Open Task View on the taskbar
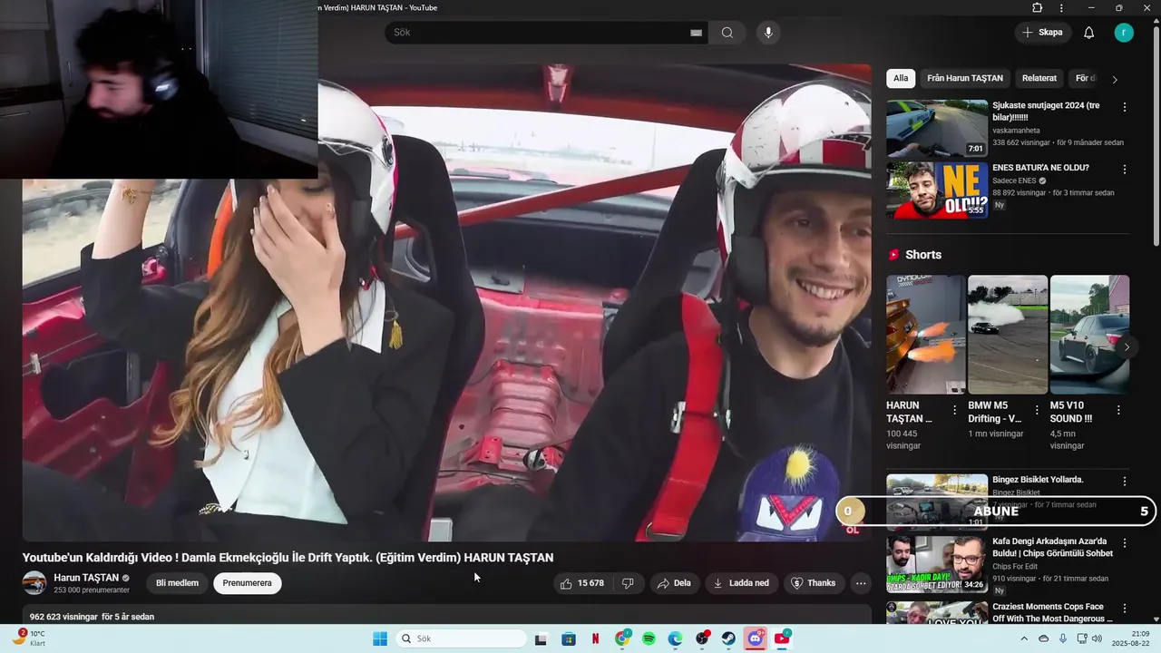 click(541, 638)
